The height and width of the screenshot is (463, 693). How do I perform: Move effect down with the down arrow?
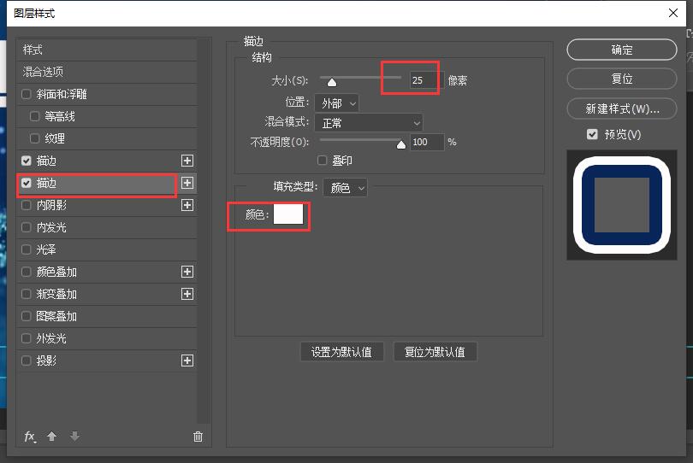tap(74, 437)
